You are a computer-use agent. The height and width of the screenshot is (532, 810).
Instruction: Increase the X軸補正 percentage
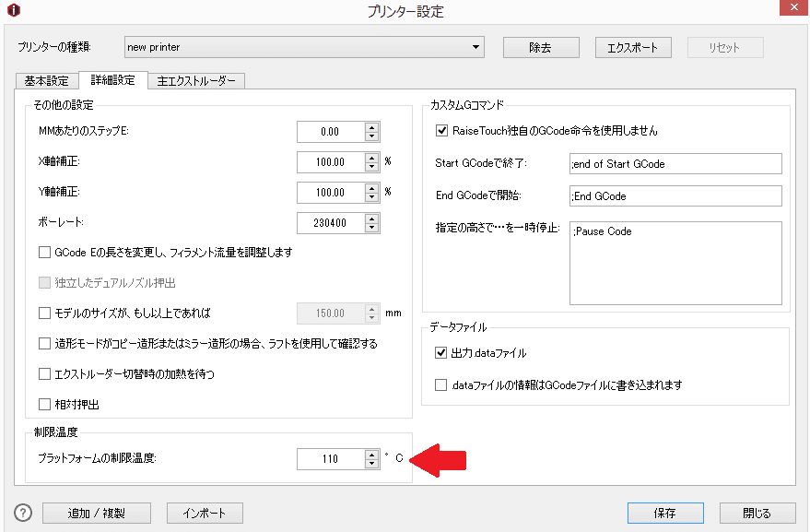[372, 158]
